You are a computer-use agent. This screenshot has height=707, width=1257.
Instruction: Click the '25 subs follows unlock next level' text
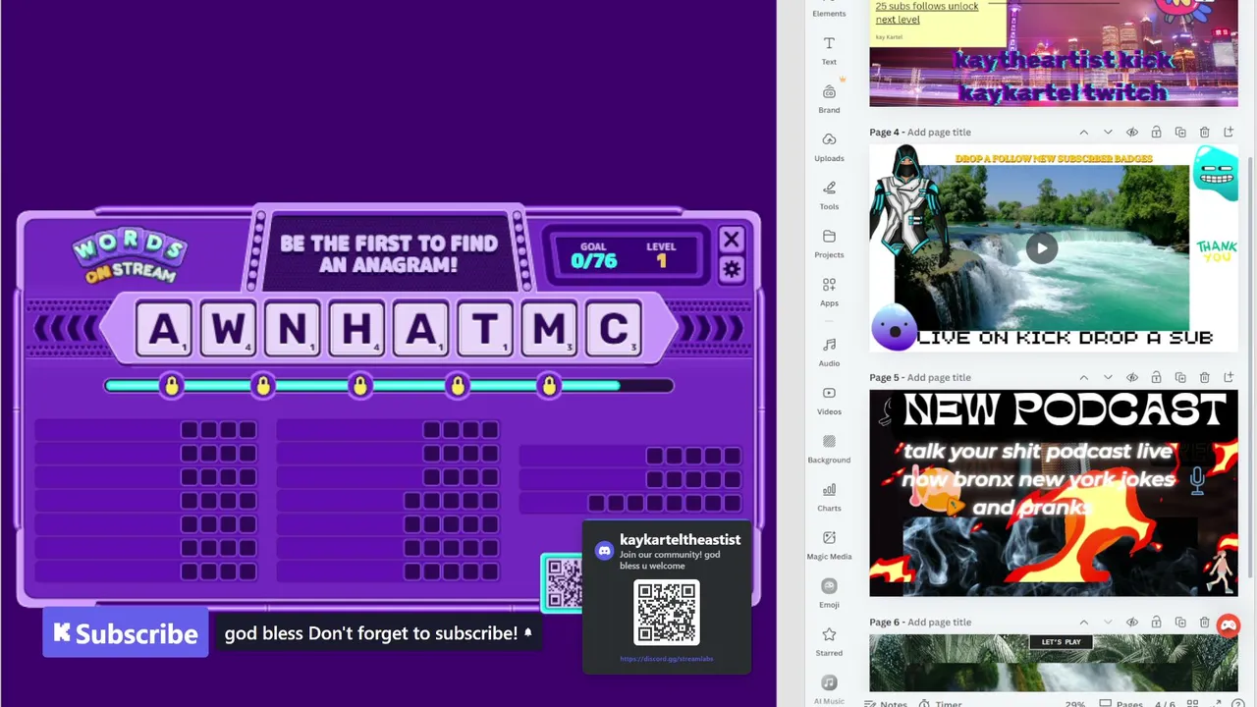pos(927,13)
